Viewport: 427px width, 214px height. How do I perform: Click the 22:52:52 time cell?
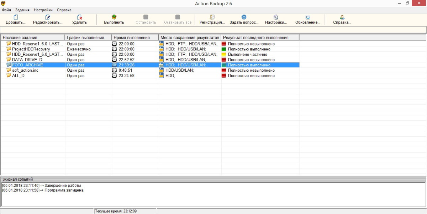click(126, 60)
